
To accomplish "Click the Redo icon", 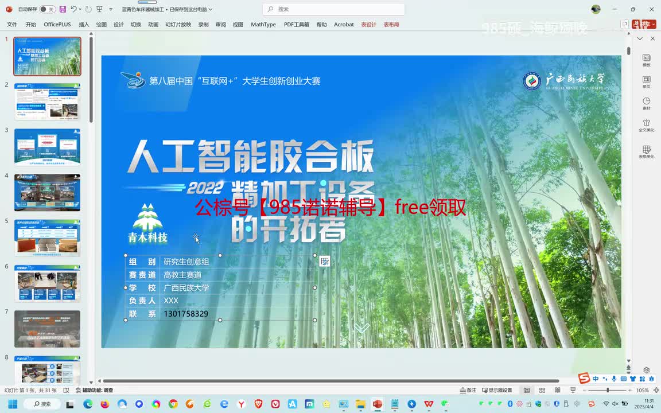I will coord(88,9).
